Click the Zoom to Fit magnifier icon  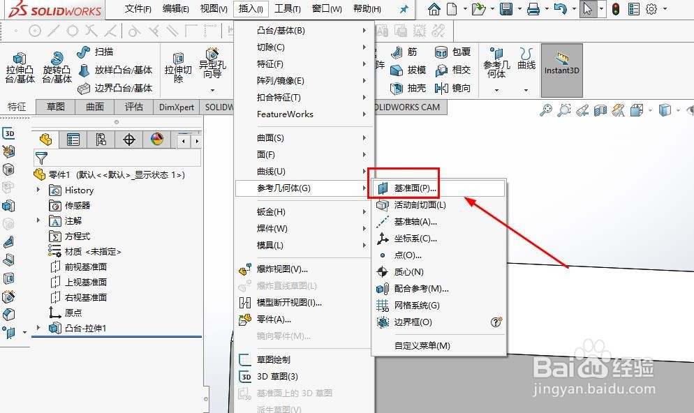point(546,110)
